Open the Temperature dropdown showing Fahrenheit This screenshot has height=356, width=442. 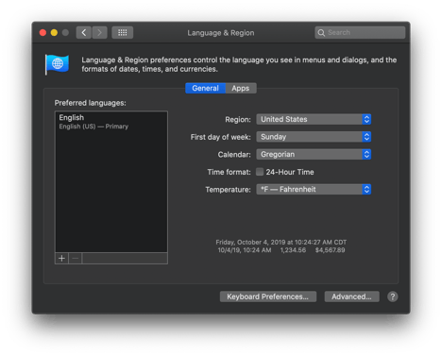(x=314, y=190)
